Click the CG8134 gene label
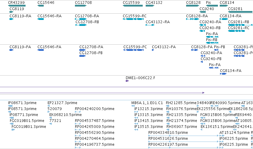 (x=227, y=3)
